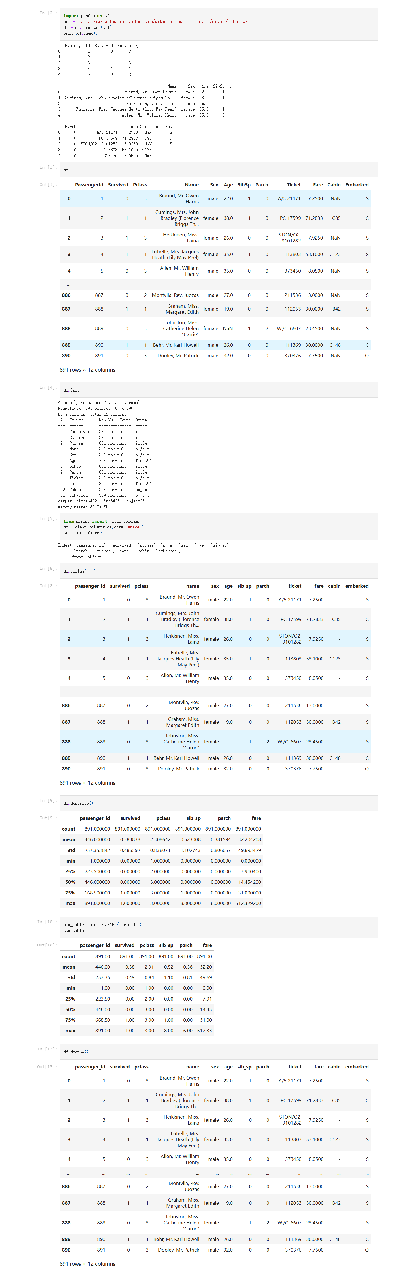
Task: Click the Out[3] output prompt
Action: [x=48, y=185]
